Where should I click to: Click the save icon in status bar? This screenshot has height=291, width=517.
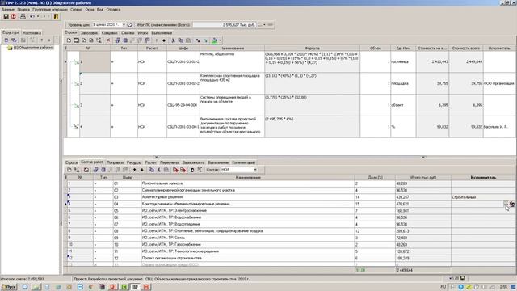point(463,278)
